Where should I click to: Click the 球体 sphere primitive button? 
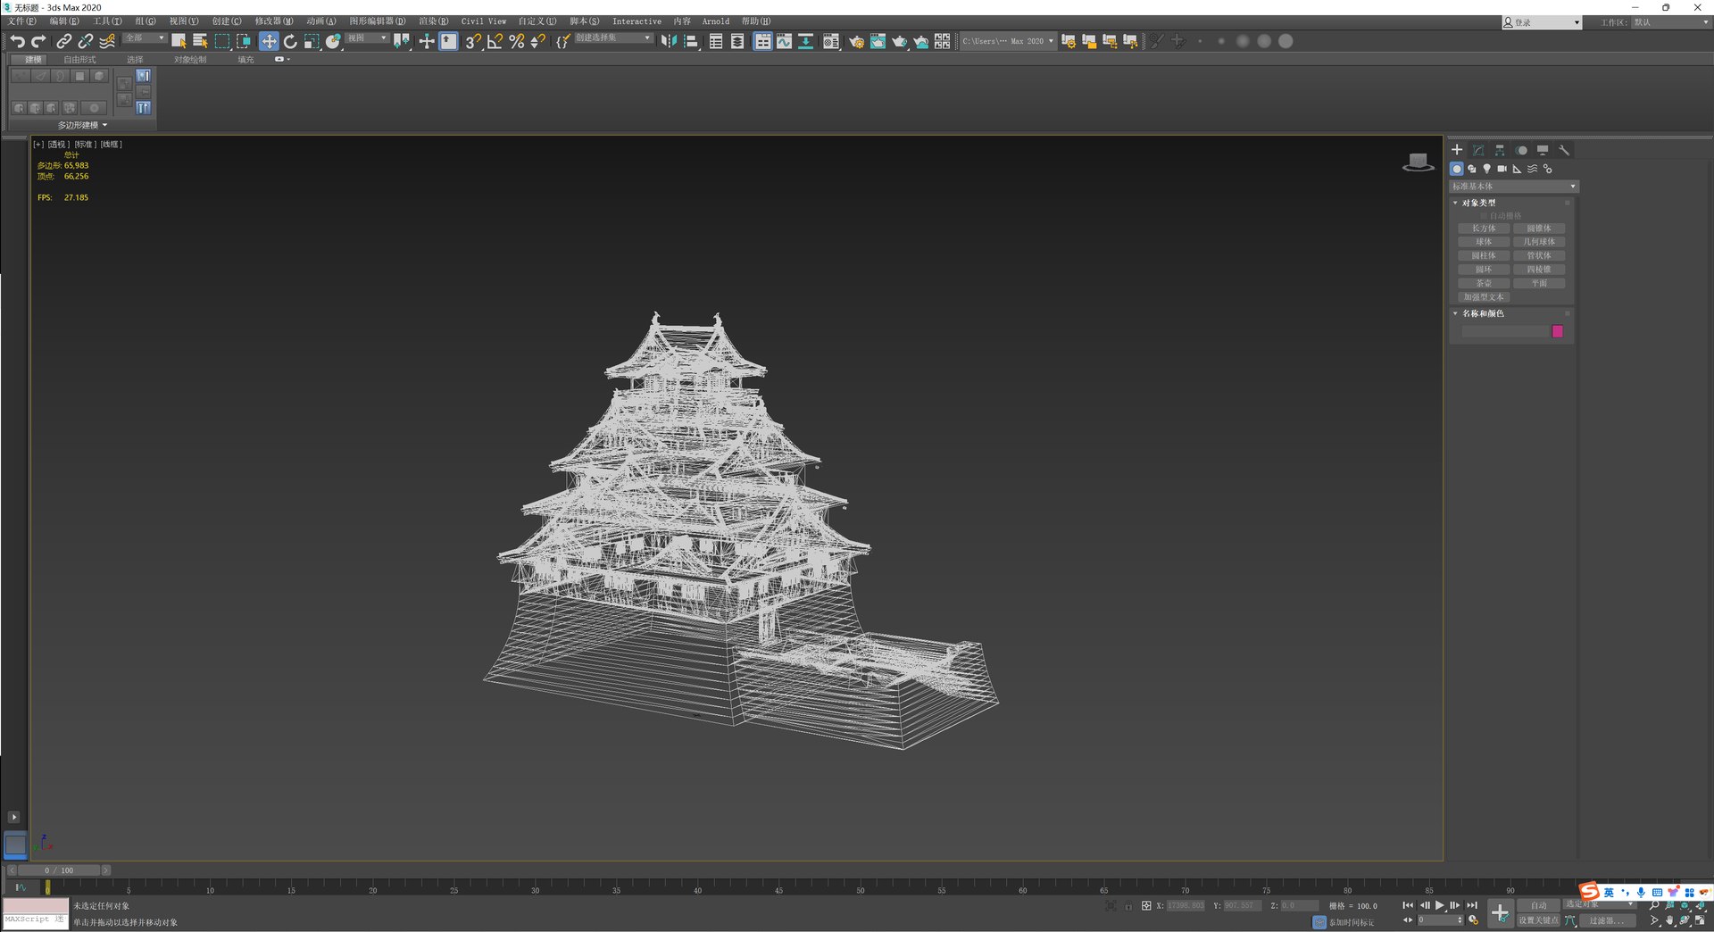tap(1484, 242)
